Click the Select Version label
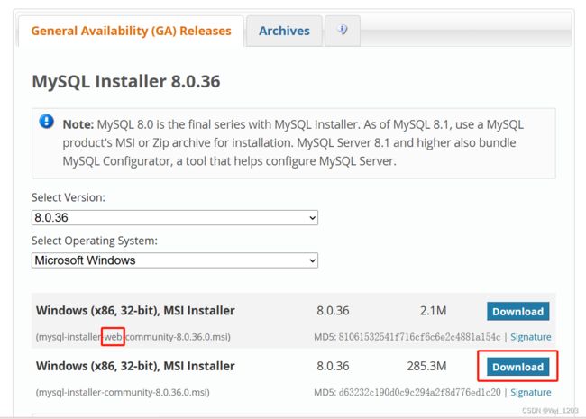 pyautogui.click(x=69, y=197)
